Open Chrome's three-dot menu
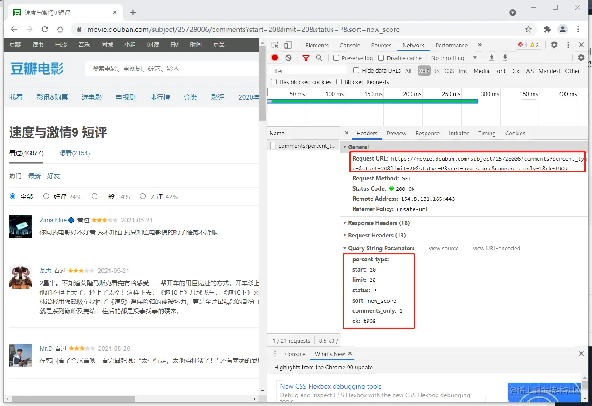The height and width of the screenshot is (406, 592). pos(578,29)
